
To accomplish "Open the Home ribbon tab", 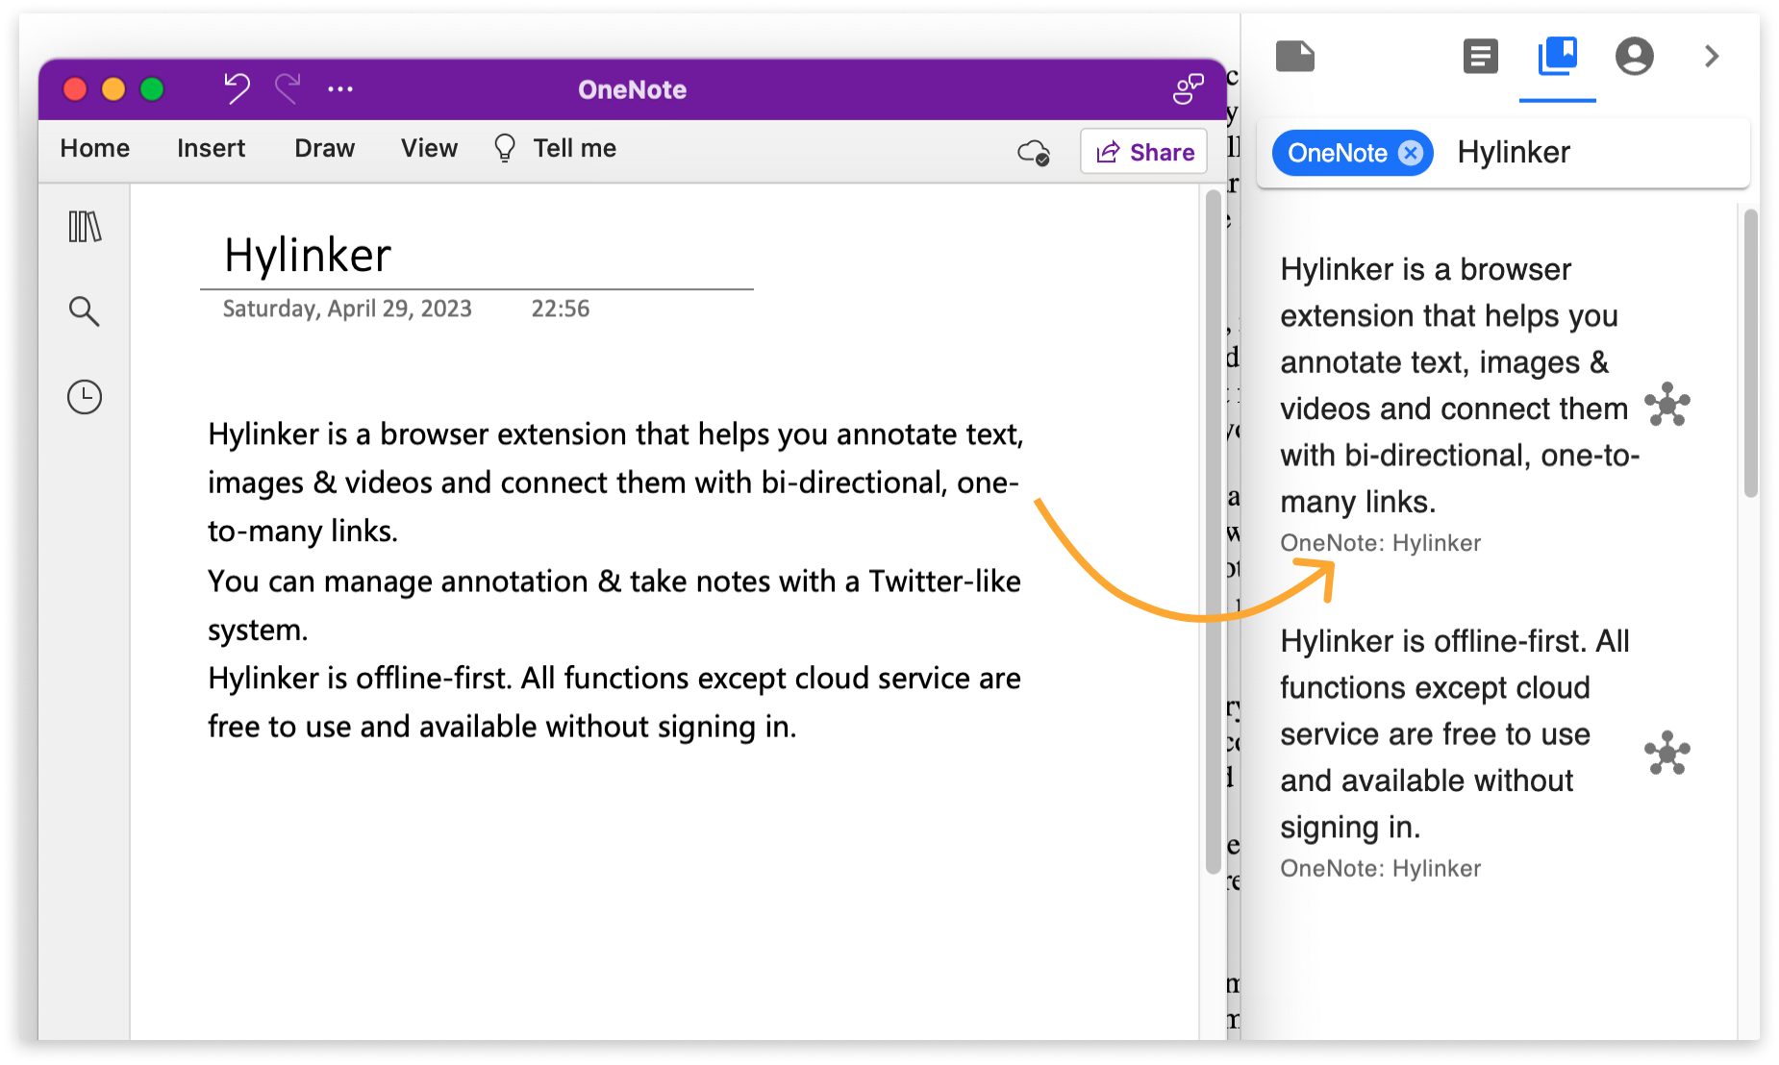I will click(94, 148).
